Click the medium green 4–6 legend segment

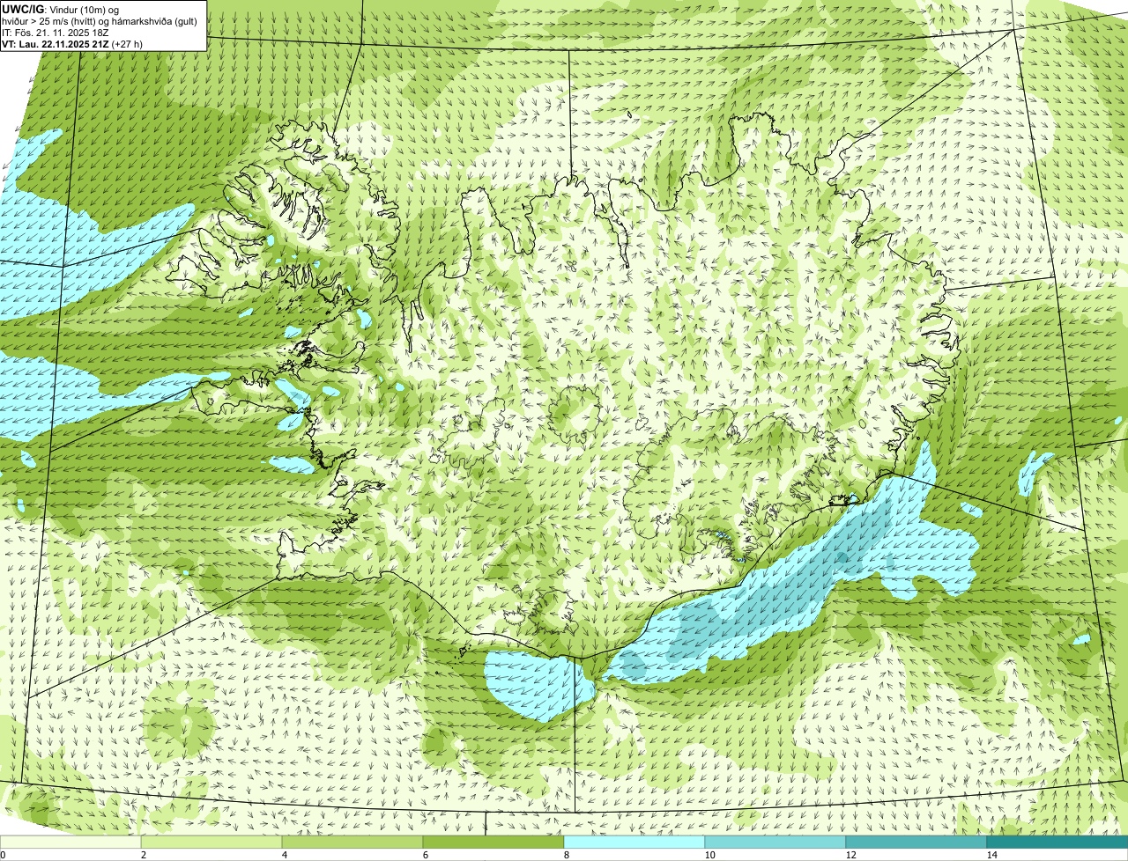pyautogui.click(x=352, y=842)
